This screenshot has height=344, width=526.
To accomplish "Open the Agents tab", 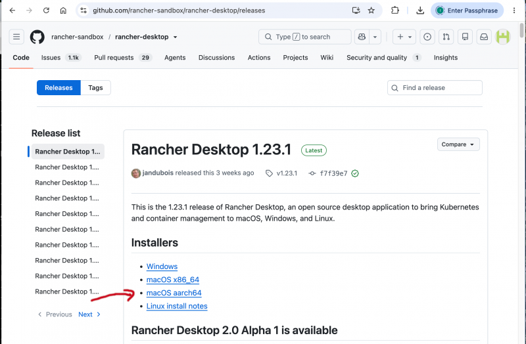I will [175, 58].
